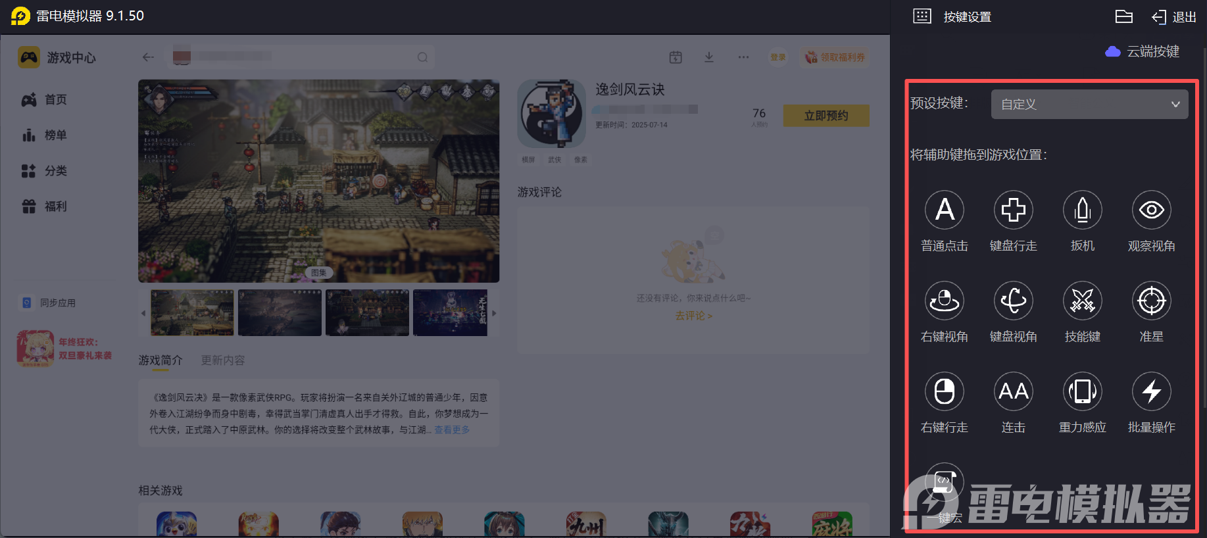The height and width of the screenshot is (538, 1207).
Task: Pick the 键盘行走 D-pad key icon
Action: click(x=1014, y=210)
